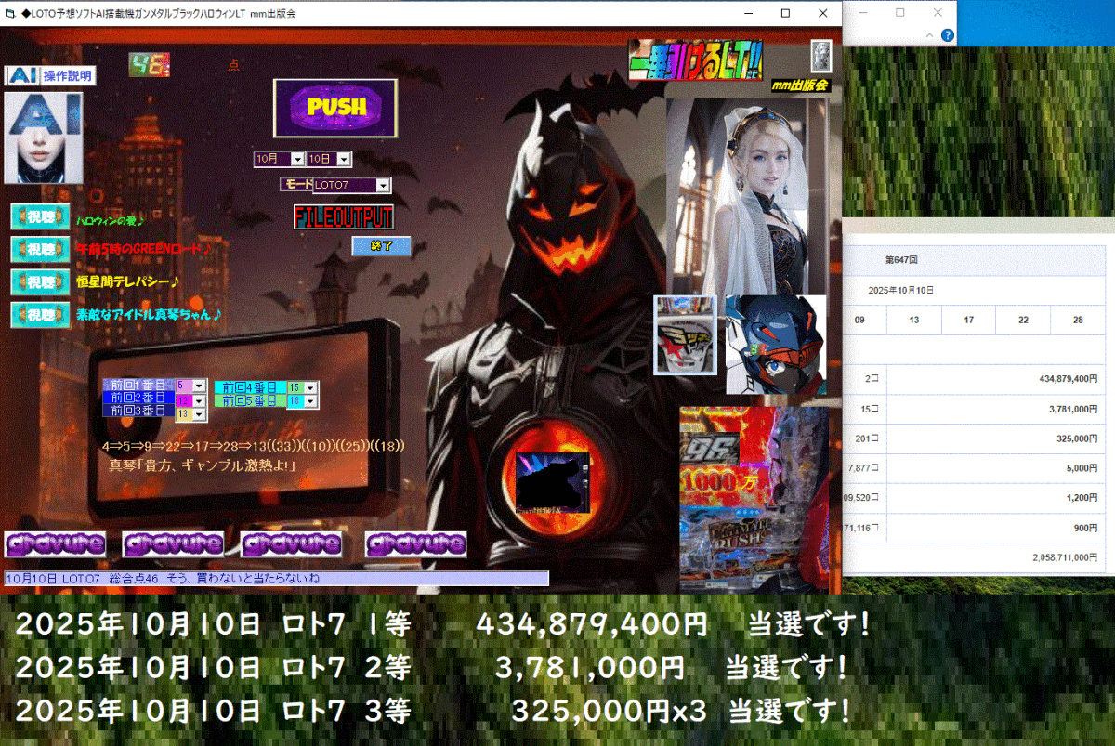The width and height of the screenshot is (1115, 746).
Task: Click the blue robot head thumbnail
Action: [776, 345]
